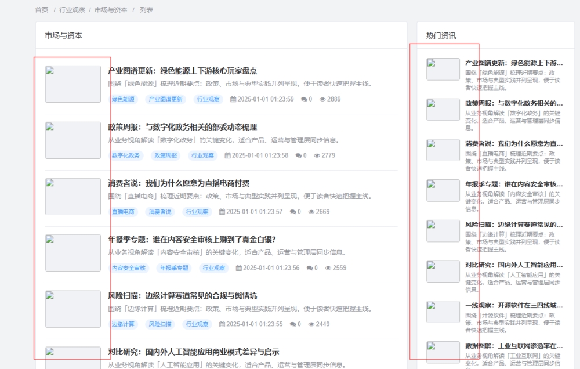The height and width of the screenshot is (369, 580).
Task: Click the 市场与资本 panel heading
Action: tap(64, 35)
